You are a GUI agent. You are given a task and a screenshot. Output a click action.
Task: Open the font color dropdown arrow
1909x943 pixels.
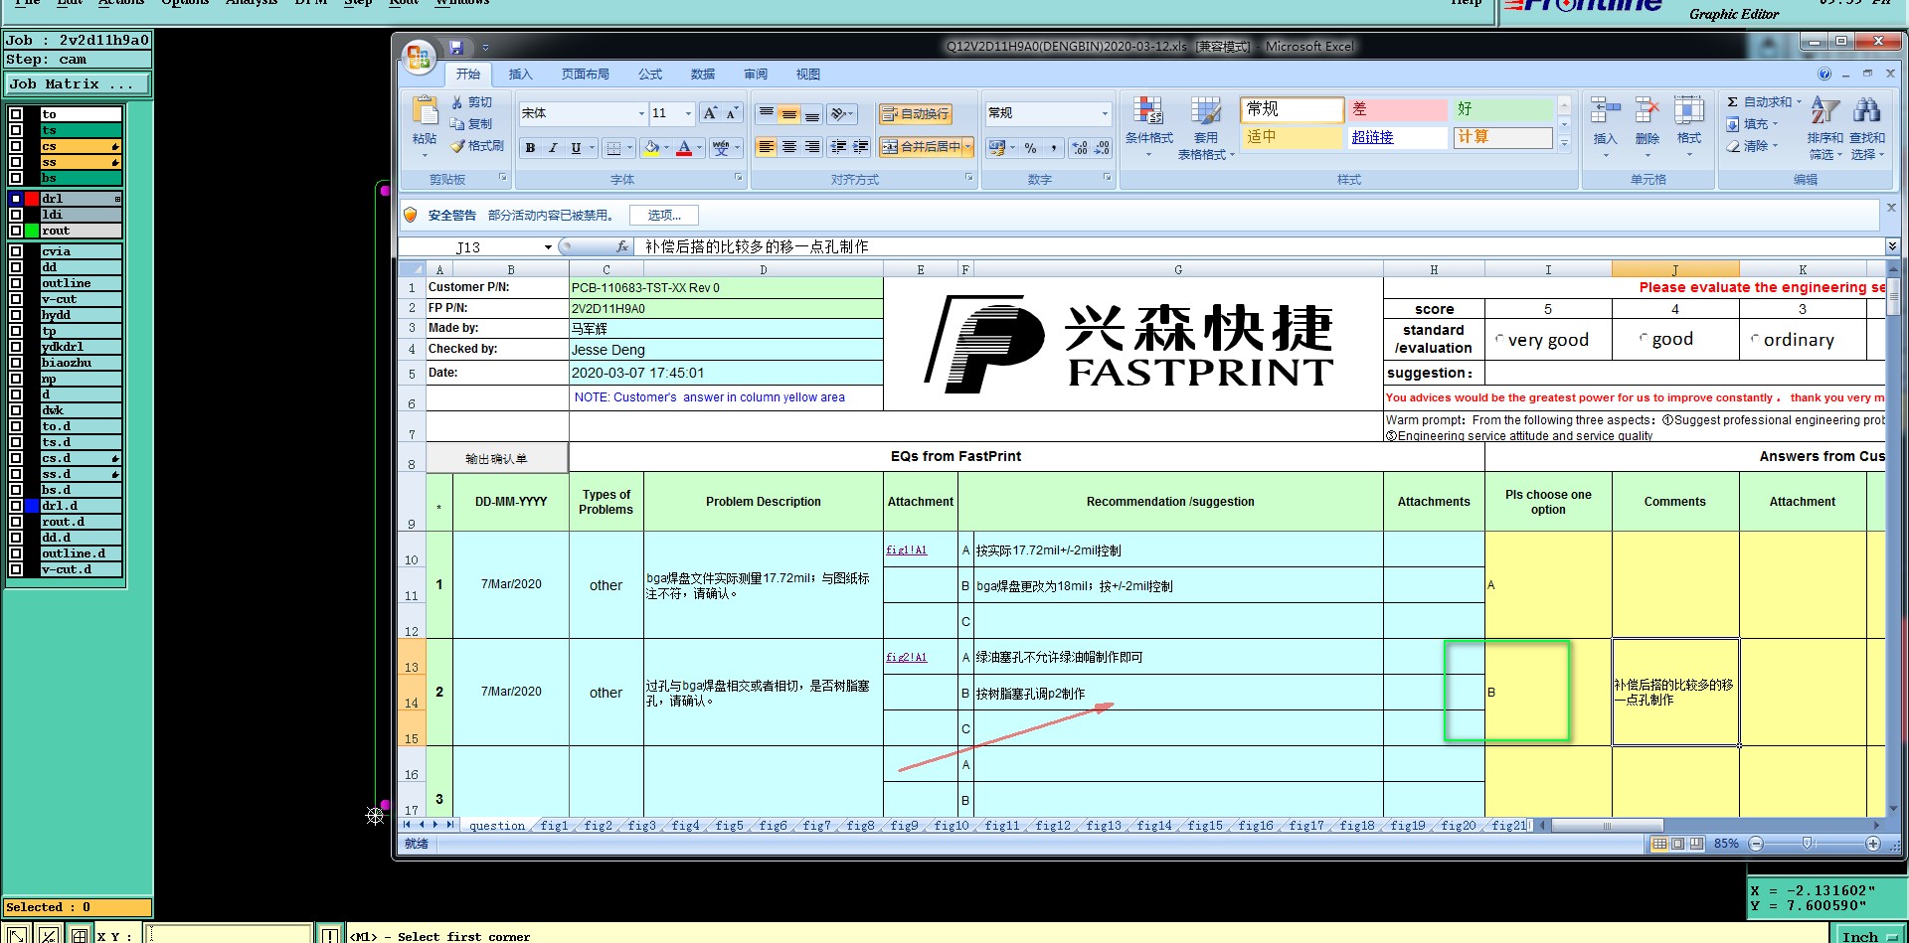tap(699, 148)
